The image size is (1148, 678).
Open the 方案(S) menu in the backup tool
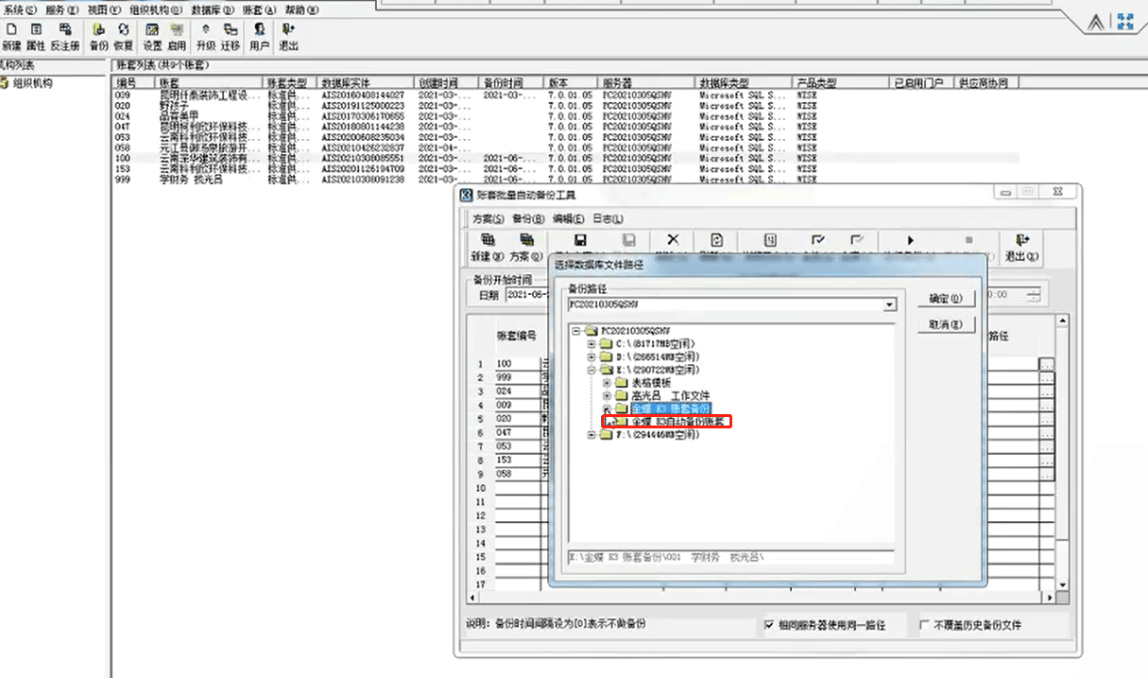pyautogui.click(x=488, y=218)
